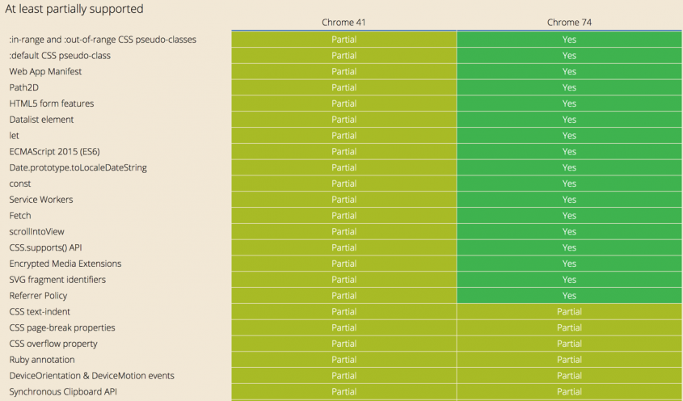The height and width of the screenshot is (401, 683).
Task: Click the CSS text-indent feature label
Action: tap(40, 311)
